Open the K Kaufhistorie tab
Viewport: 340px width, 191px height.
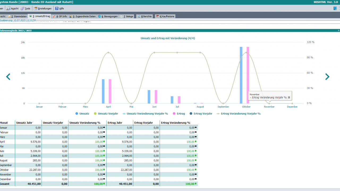pos(165,16)
